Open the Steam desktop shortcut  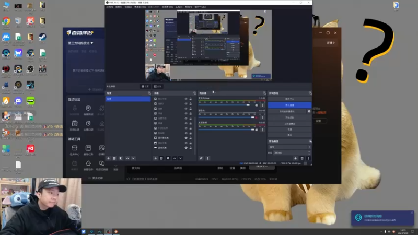tap(42, 37)
